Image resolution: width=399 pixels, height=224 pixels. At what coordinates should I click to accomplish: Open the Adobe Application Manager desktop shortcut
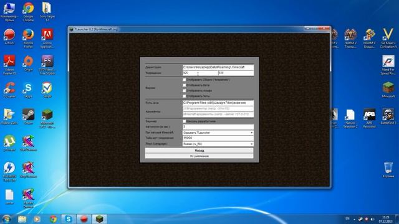[47, 38]
